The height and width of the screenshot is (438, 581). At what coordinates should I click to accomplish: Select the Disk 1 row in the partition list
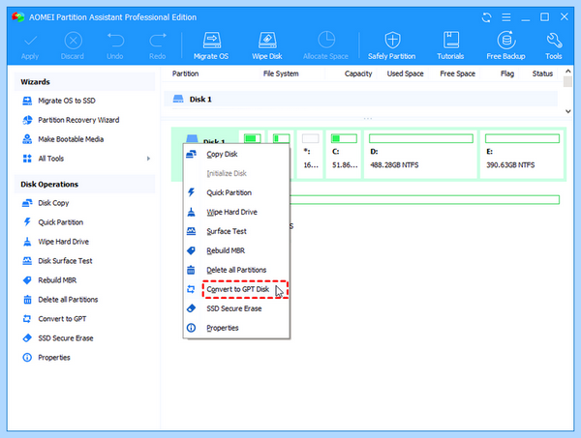[360, 100]
